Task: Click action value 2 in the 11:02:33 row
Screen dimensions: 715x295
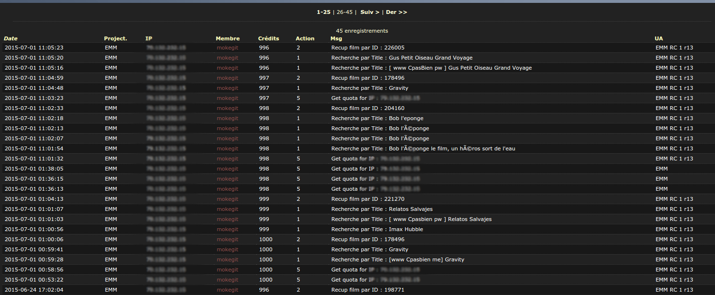Action: [x=298, y=108]
